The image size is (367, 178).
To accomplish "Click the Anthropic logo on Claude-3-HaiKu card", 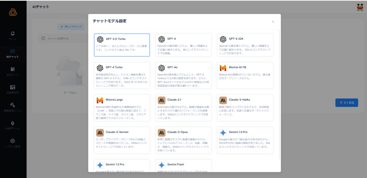I will point(223,101).
